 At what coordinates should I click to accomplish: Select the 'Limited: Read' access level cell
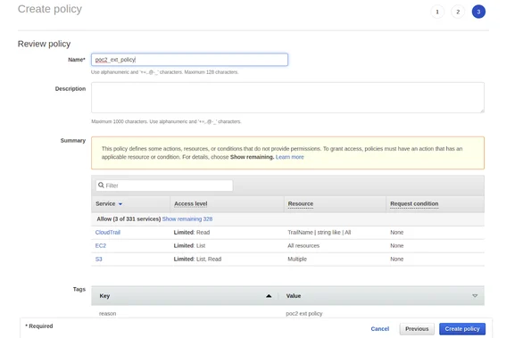tap(192, 233)
